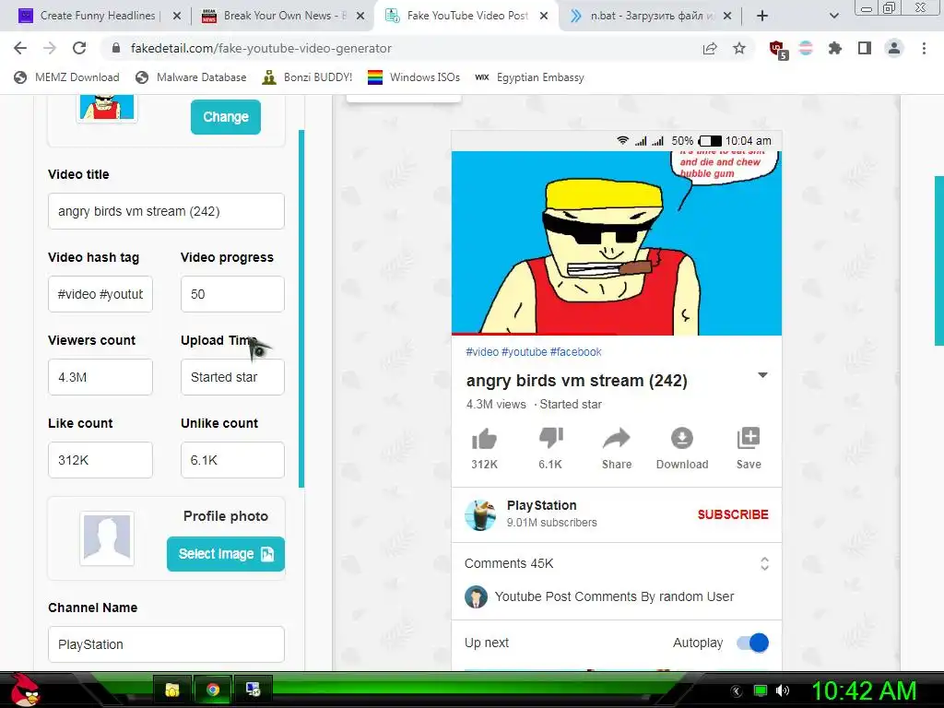Click the Video hash tag field
The height and width of the screenshot is (708, 944).
[x=100, y=294]
